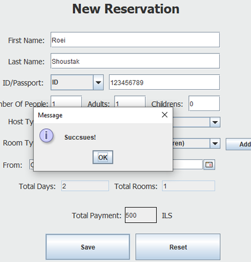Click the OK button in Message dialog
251x262 pixels.
pos(103,157)
